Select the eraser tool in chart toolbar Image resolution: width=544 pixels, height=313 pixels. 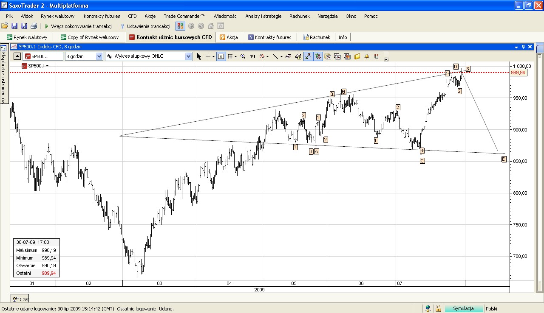point(289,56)
